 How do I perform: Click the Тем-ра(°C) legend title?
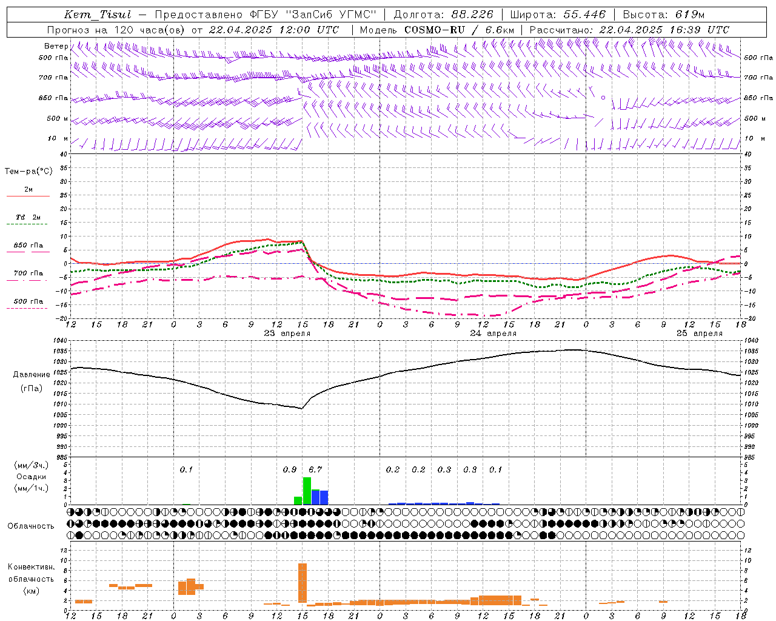(x=28, y=172)
